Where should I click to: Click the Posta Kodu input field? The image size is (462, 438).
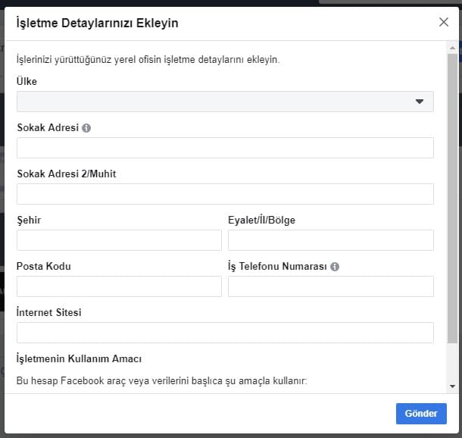click(119, 286)
